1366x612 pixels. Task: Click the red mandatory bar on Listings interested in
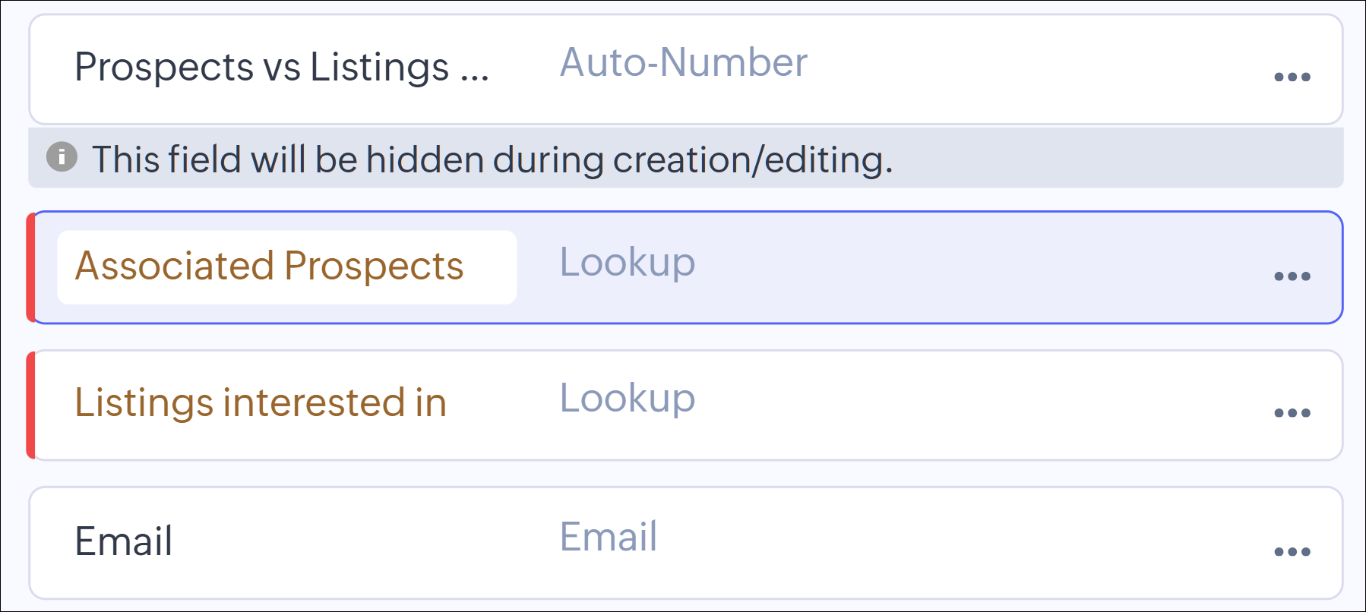[x=30, y=405]
